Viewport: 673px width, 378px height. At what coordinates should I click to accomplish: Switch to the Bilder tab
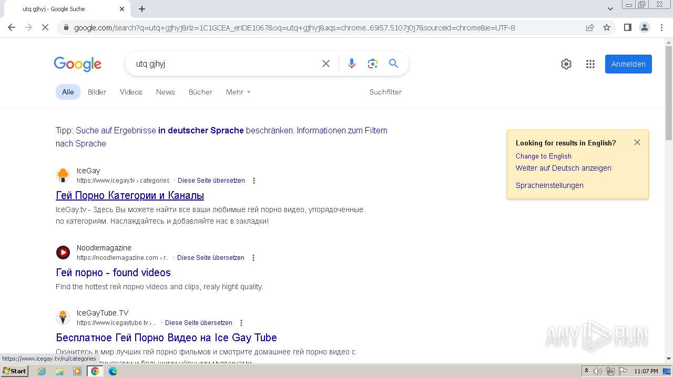(x=97, y=92)
